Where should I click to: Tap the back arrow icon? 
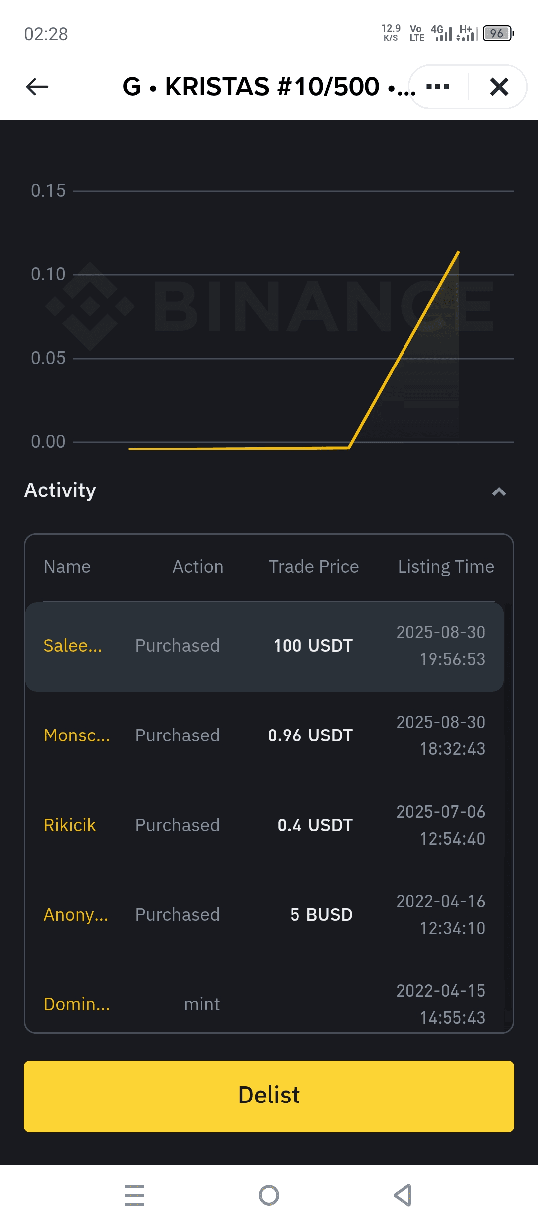click(37, 87)
